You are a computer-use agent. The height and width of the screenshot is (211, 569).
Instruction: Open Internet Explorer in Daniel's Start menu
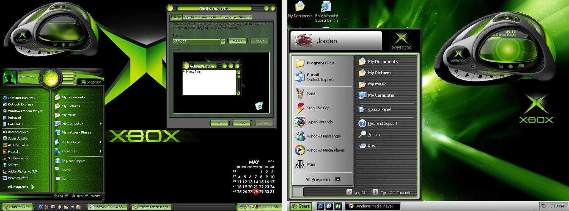point(19,98)
